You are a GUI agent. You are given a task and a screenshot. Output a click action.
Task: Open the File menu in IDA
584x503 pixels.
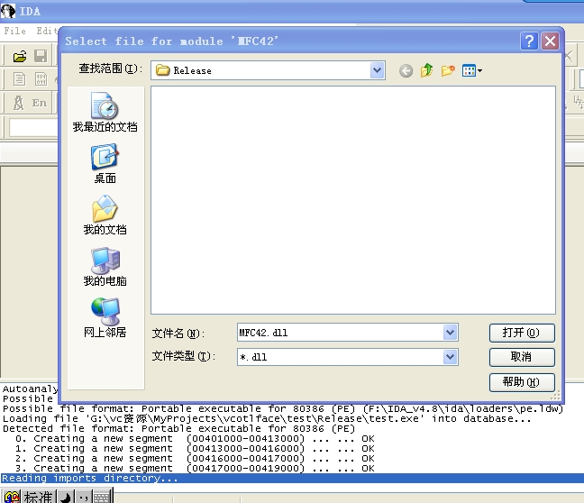15,31
